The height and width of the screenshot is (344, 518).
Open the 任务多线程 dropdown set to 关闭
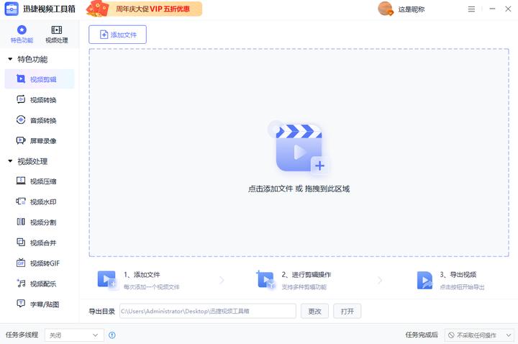[75, 335]
